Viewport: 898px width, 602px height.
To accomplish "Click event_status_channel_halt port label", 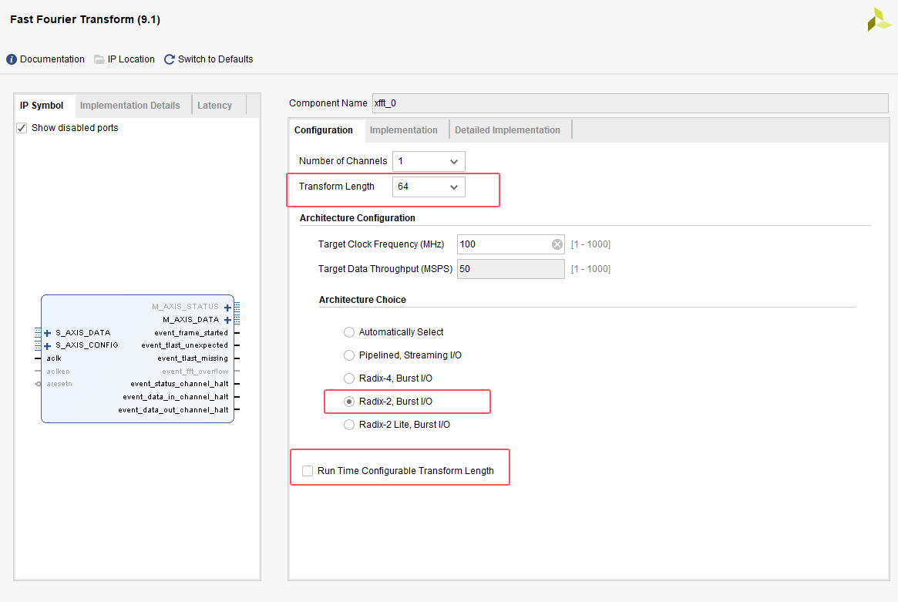I will 180,385.
